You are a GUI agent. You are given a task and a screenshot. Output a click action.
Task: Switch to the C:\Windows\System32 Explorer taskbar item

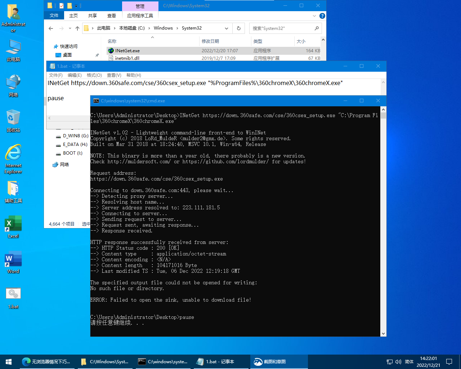click(104, 362)
